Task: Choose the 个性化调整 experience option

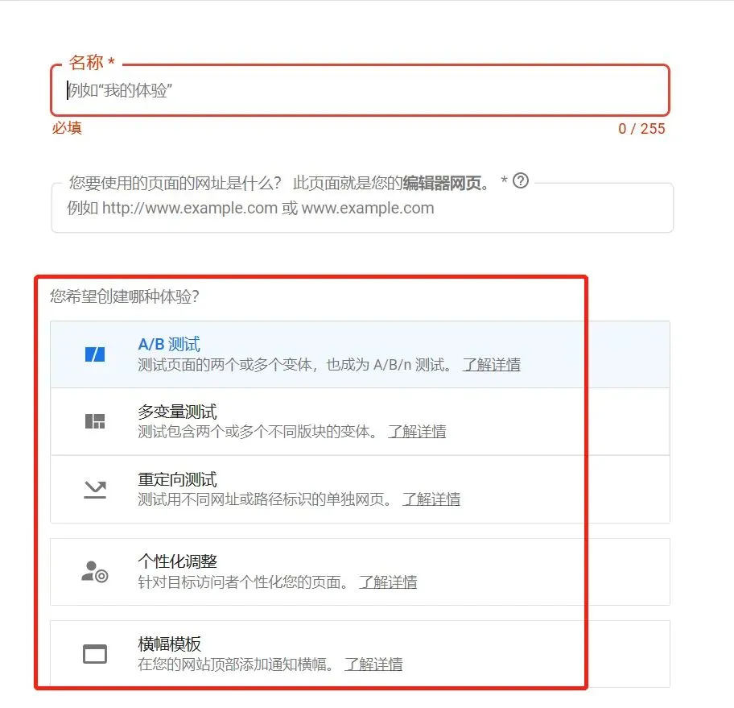Action: (x=360, y=572)
